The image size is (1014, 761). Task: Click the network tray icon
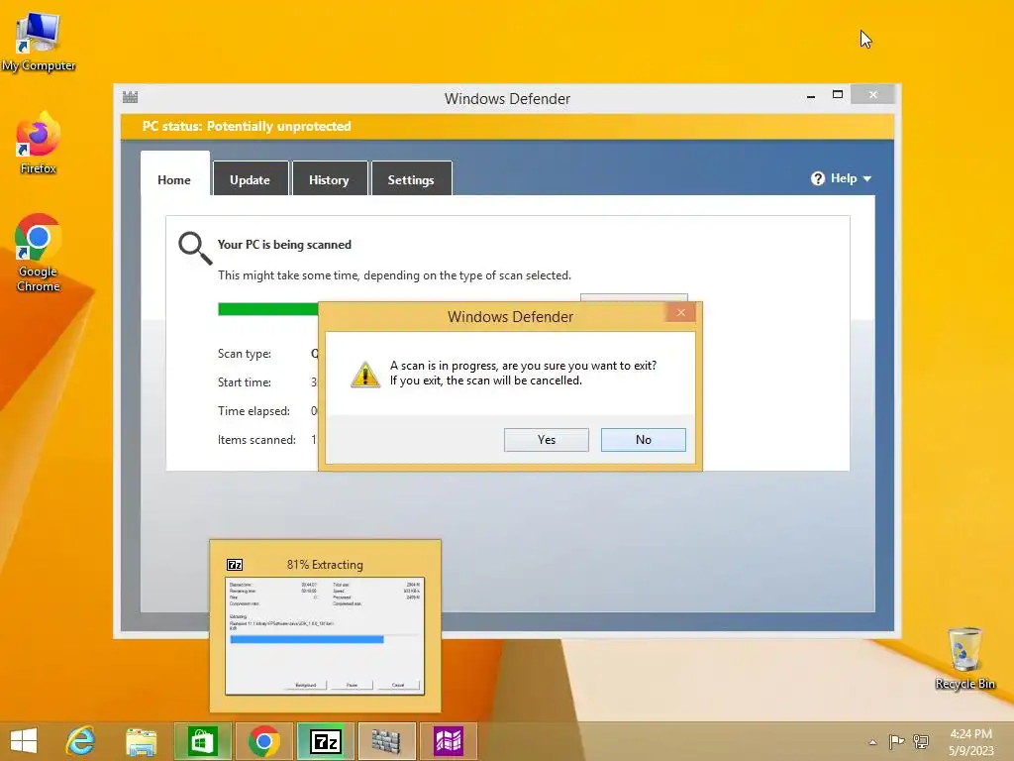(921, 741)
